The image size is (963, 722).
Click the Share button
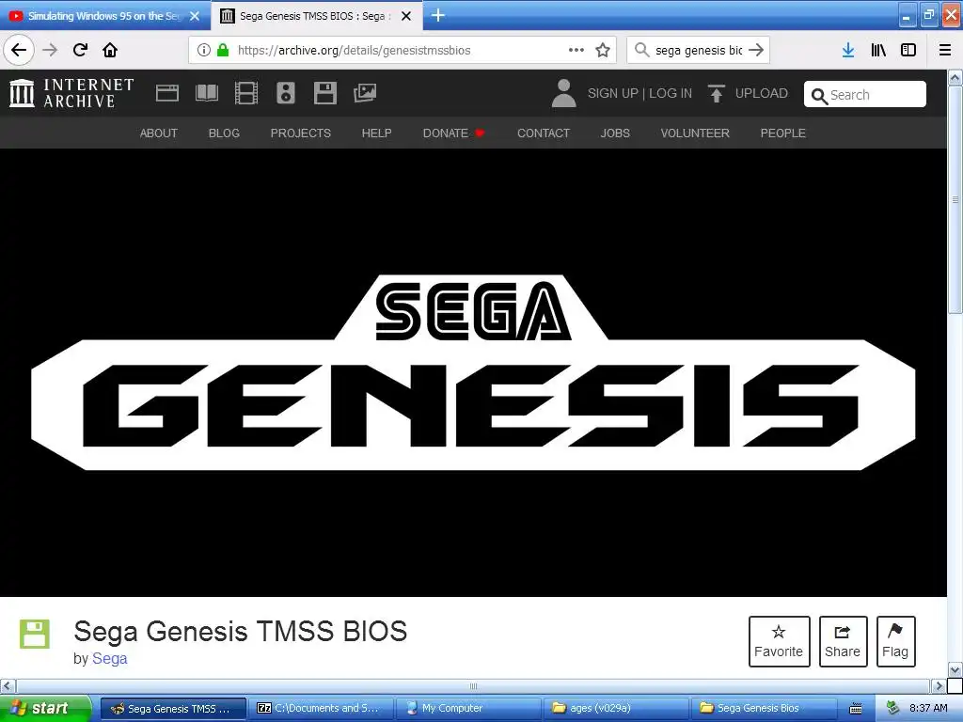tap(843, 641)
